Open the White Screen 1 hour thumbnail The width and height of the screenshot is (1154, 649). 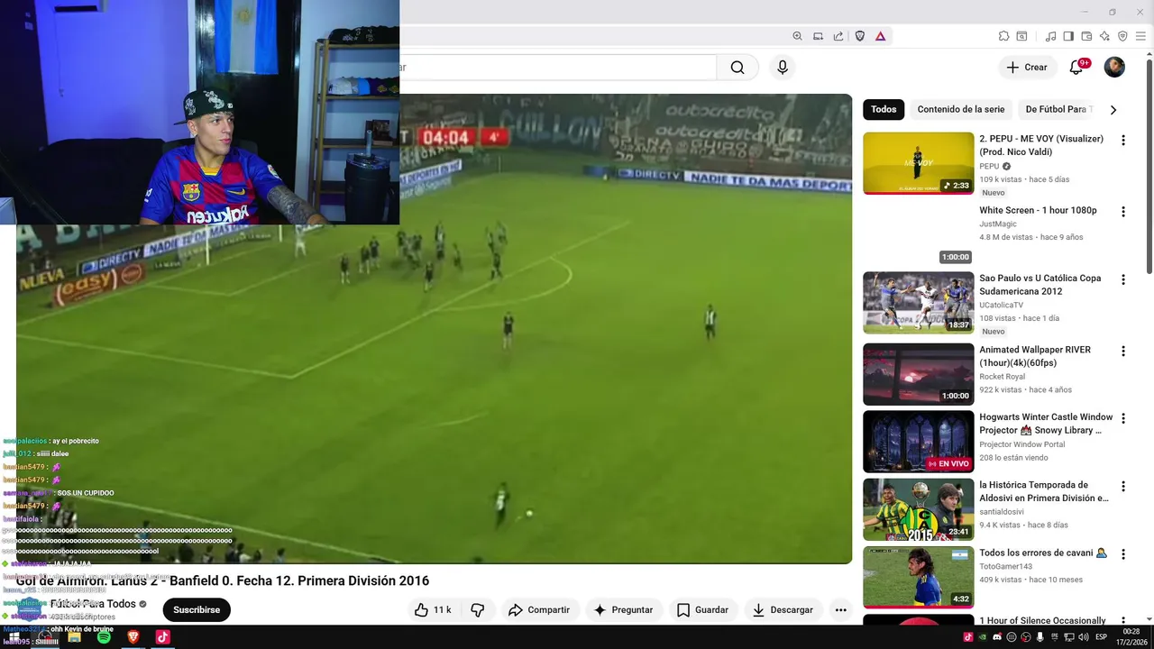tap(919, 234)
